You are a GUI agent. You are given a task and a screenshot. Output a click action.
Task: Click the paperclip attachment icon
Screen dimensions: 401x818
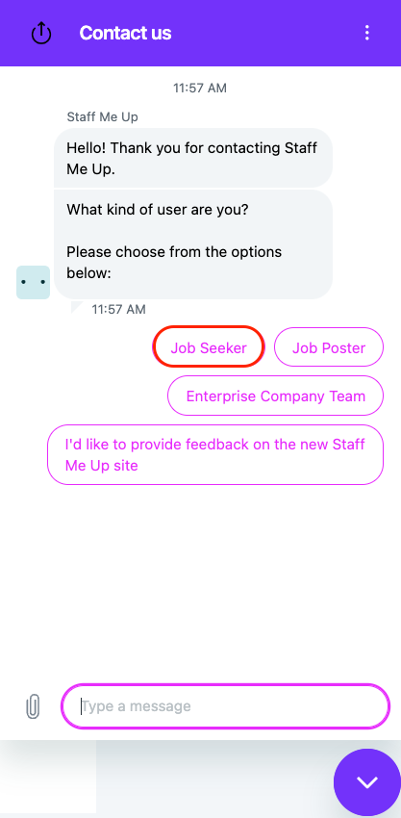click(33, 707)
